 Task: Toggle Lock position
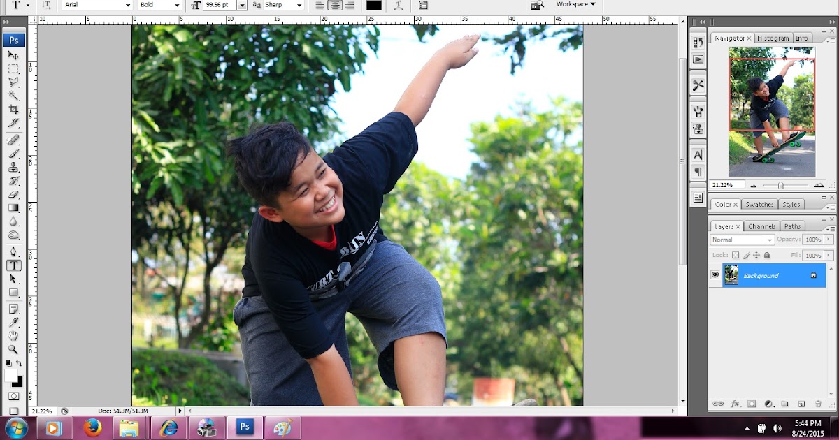[756, 256]
